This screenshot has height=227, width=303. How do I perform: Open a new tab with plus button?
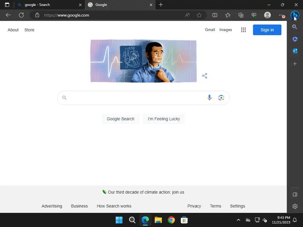click(161, 5)
